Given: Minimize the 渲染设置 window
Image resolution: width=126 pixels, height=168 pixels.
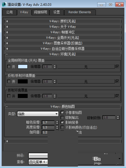Looking at the screenshot, I should (x=101, y=5).
